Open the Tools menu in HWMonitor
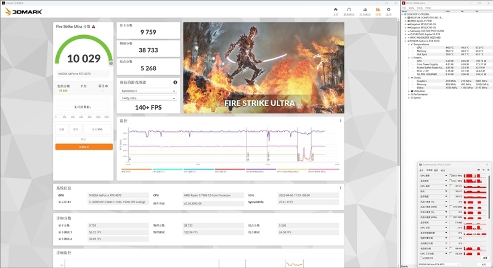 pos(420,7)
